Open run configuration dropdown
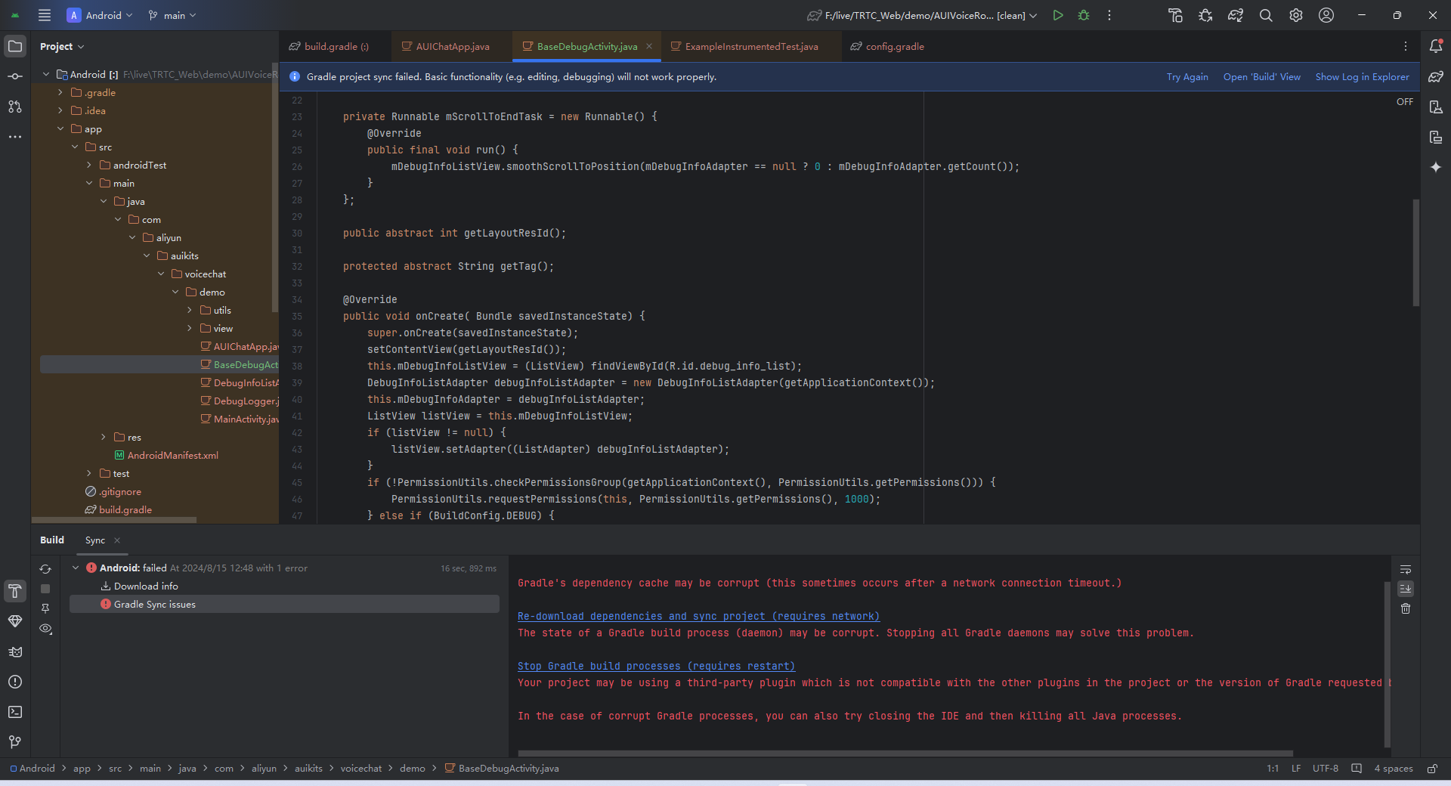Image resolution: width=1451 pixels, height=786 pixels. tap(923, 15)
